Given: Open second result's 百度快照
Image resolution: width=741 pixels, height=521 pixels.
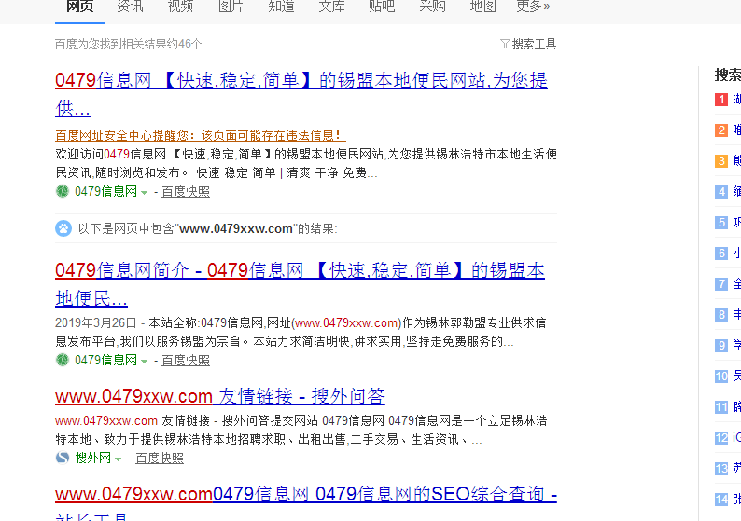Looking at the screenshot, I should (186, 360).
